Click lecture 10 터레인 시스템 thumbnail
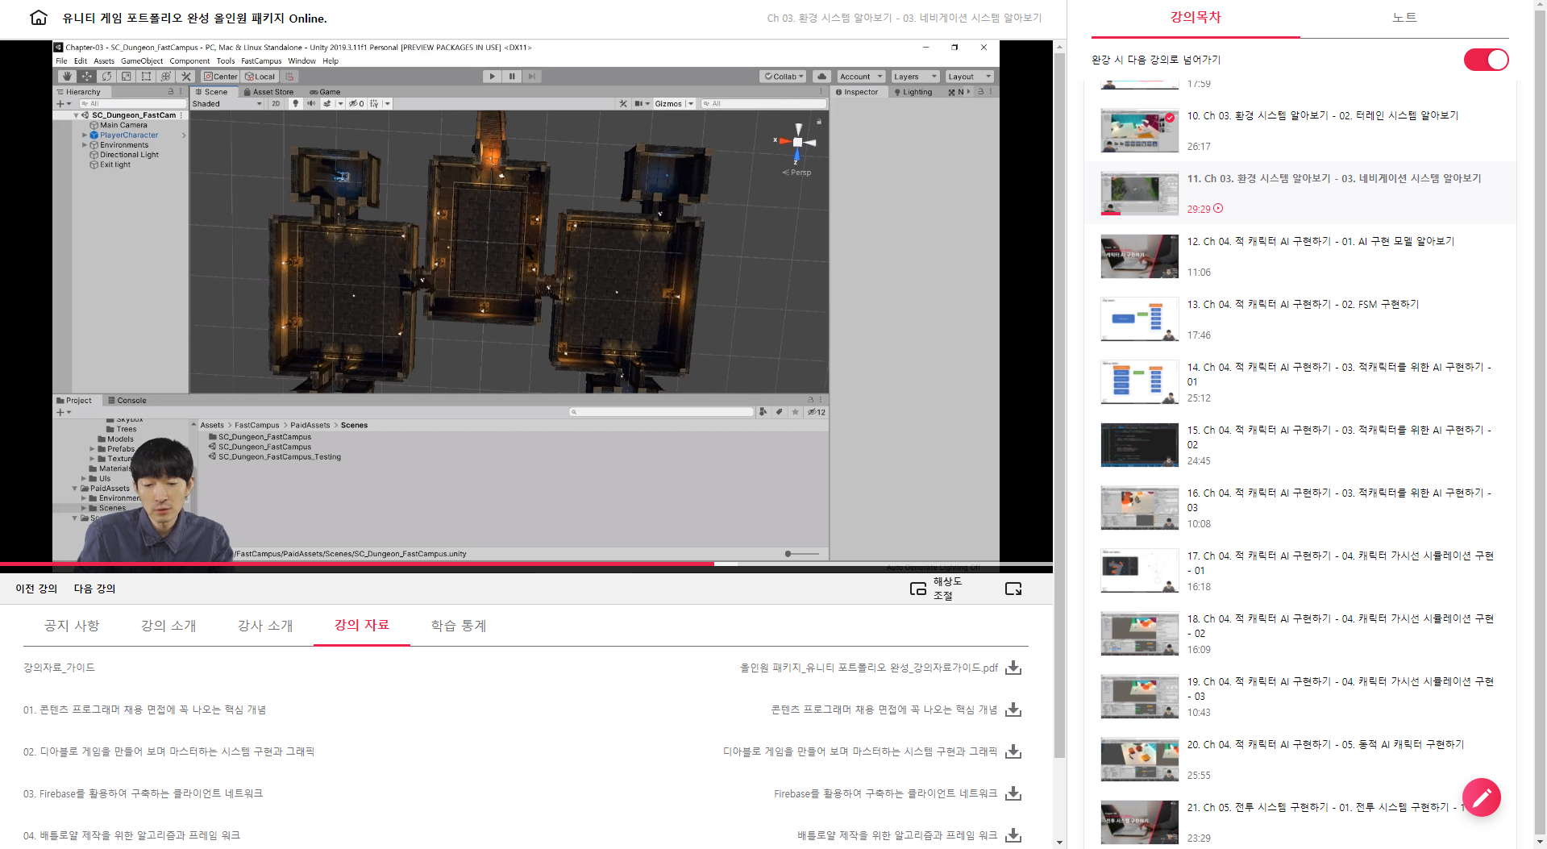 (x=1140, y=131)
